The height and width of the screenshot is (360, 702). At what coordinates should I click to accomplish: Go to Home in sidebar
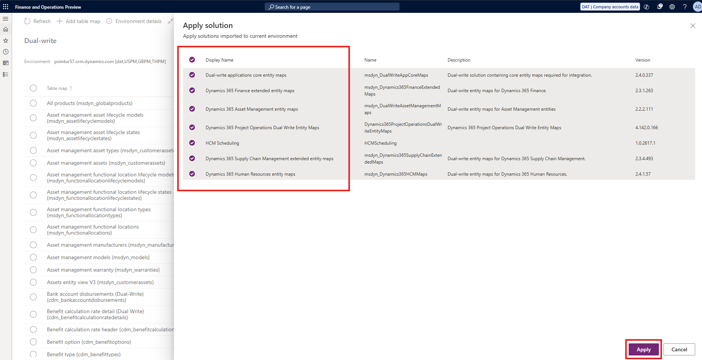[6, 29]
